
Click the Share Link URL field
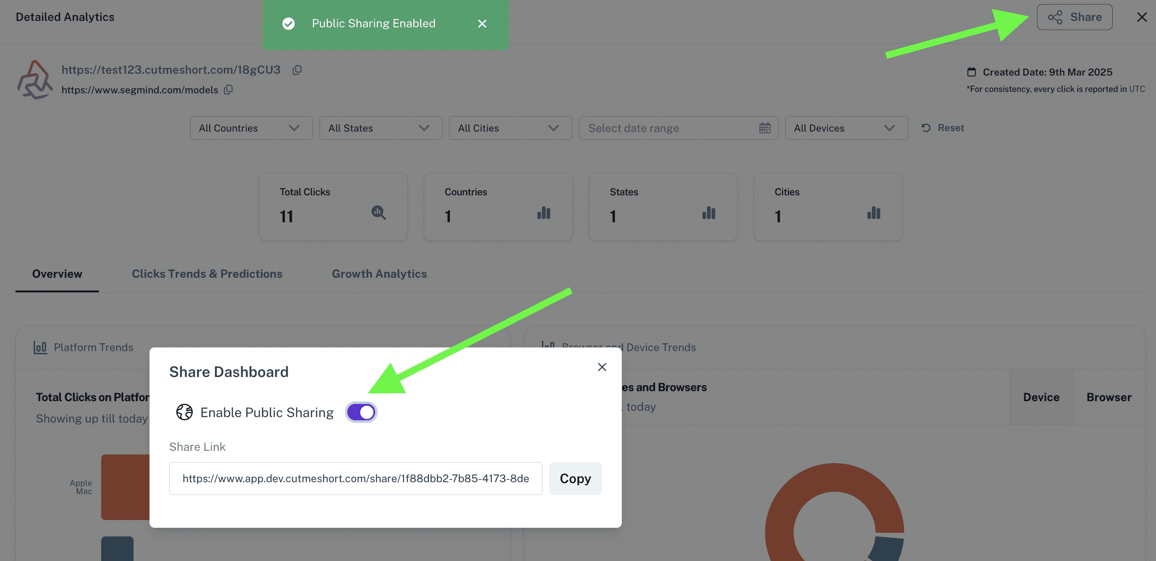[356, 479]
